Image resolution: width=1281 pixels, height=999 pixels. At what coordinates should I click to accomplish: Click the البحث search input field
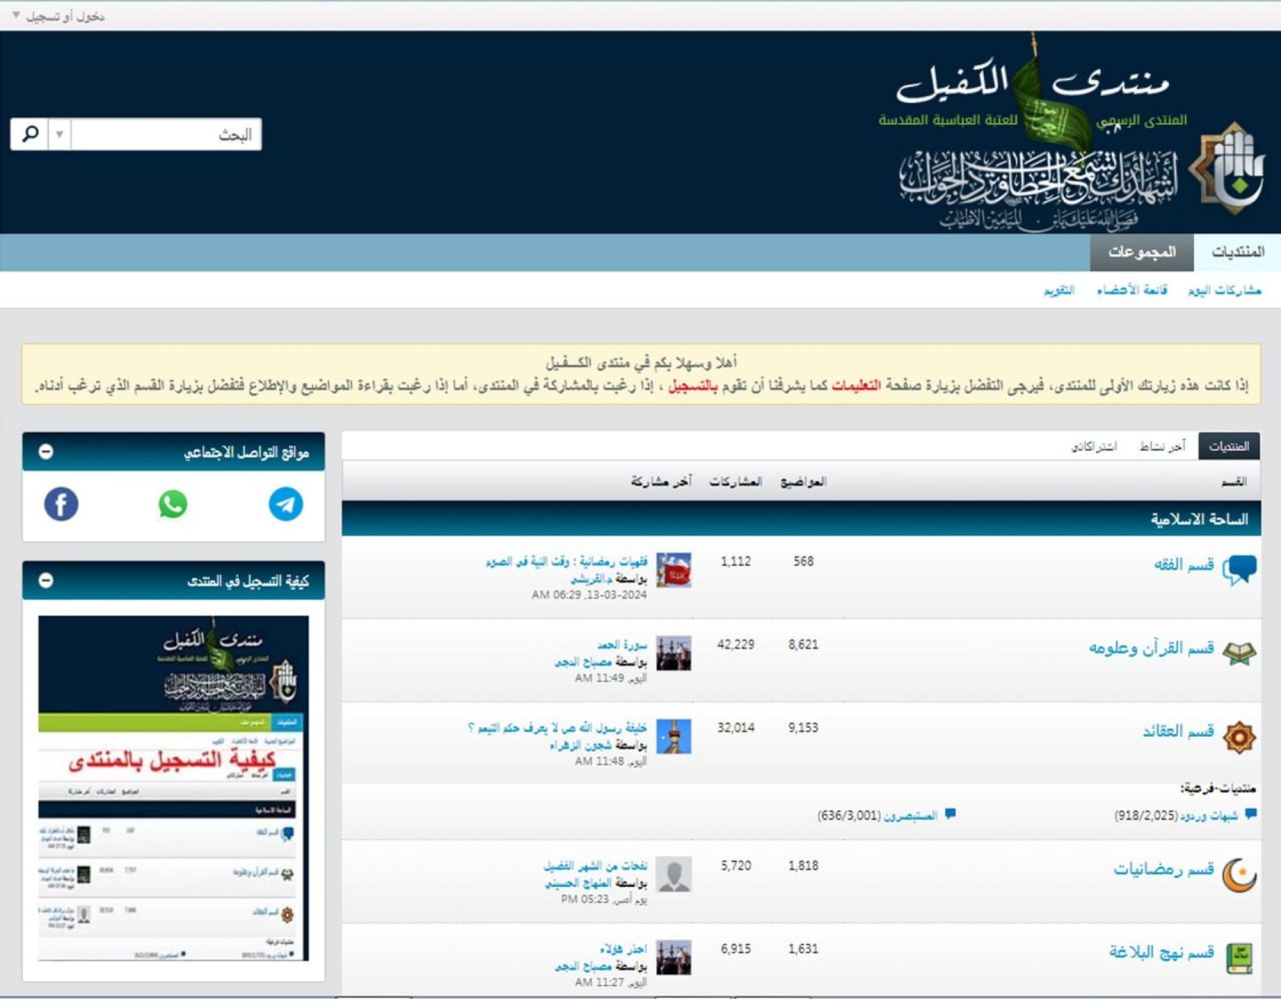pyautogui.click(x=167, y=135)
